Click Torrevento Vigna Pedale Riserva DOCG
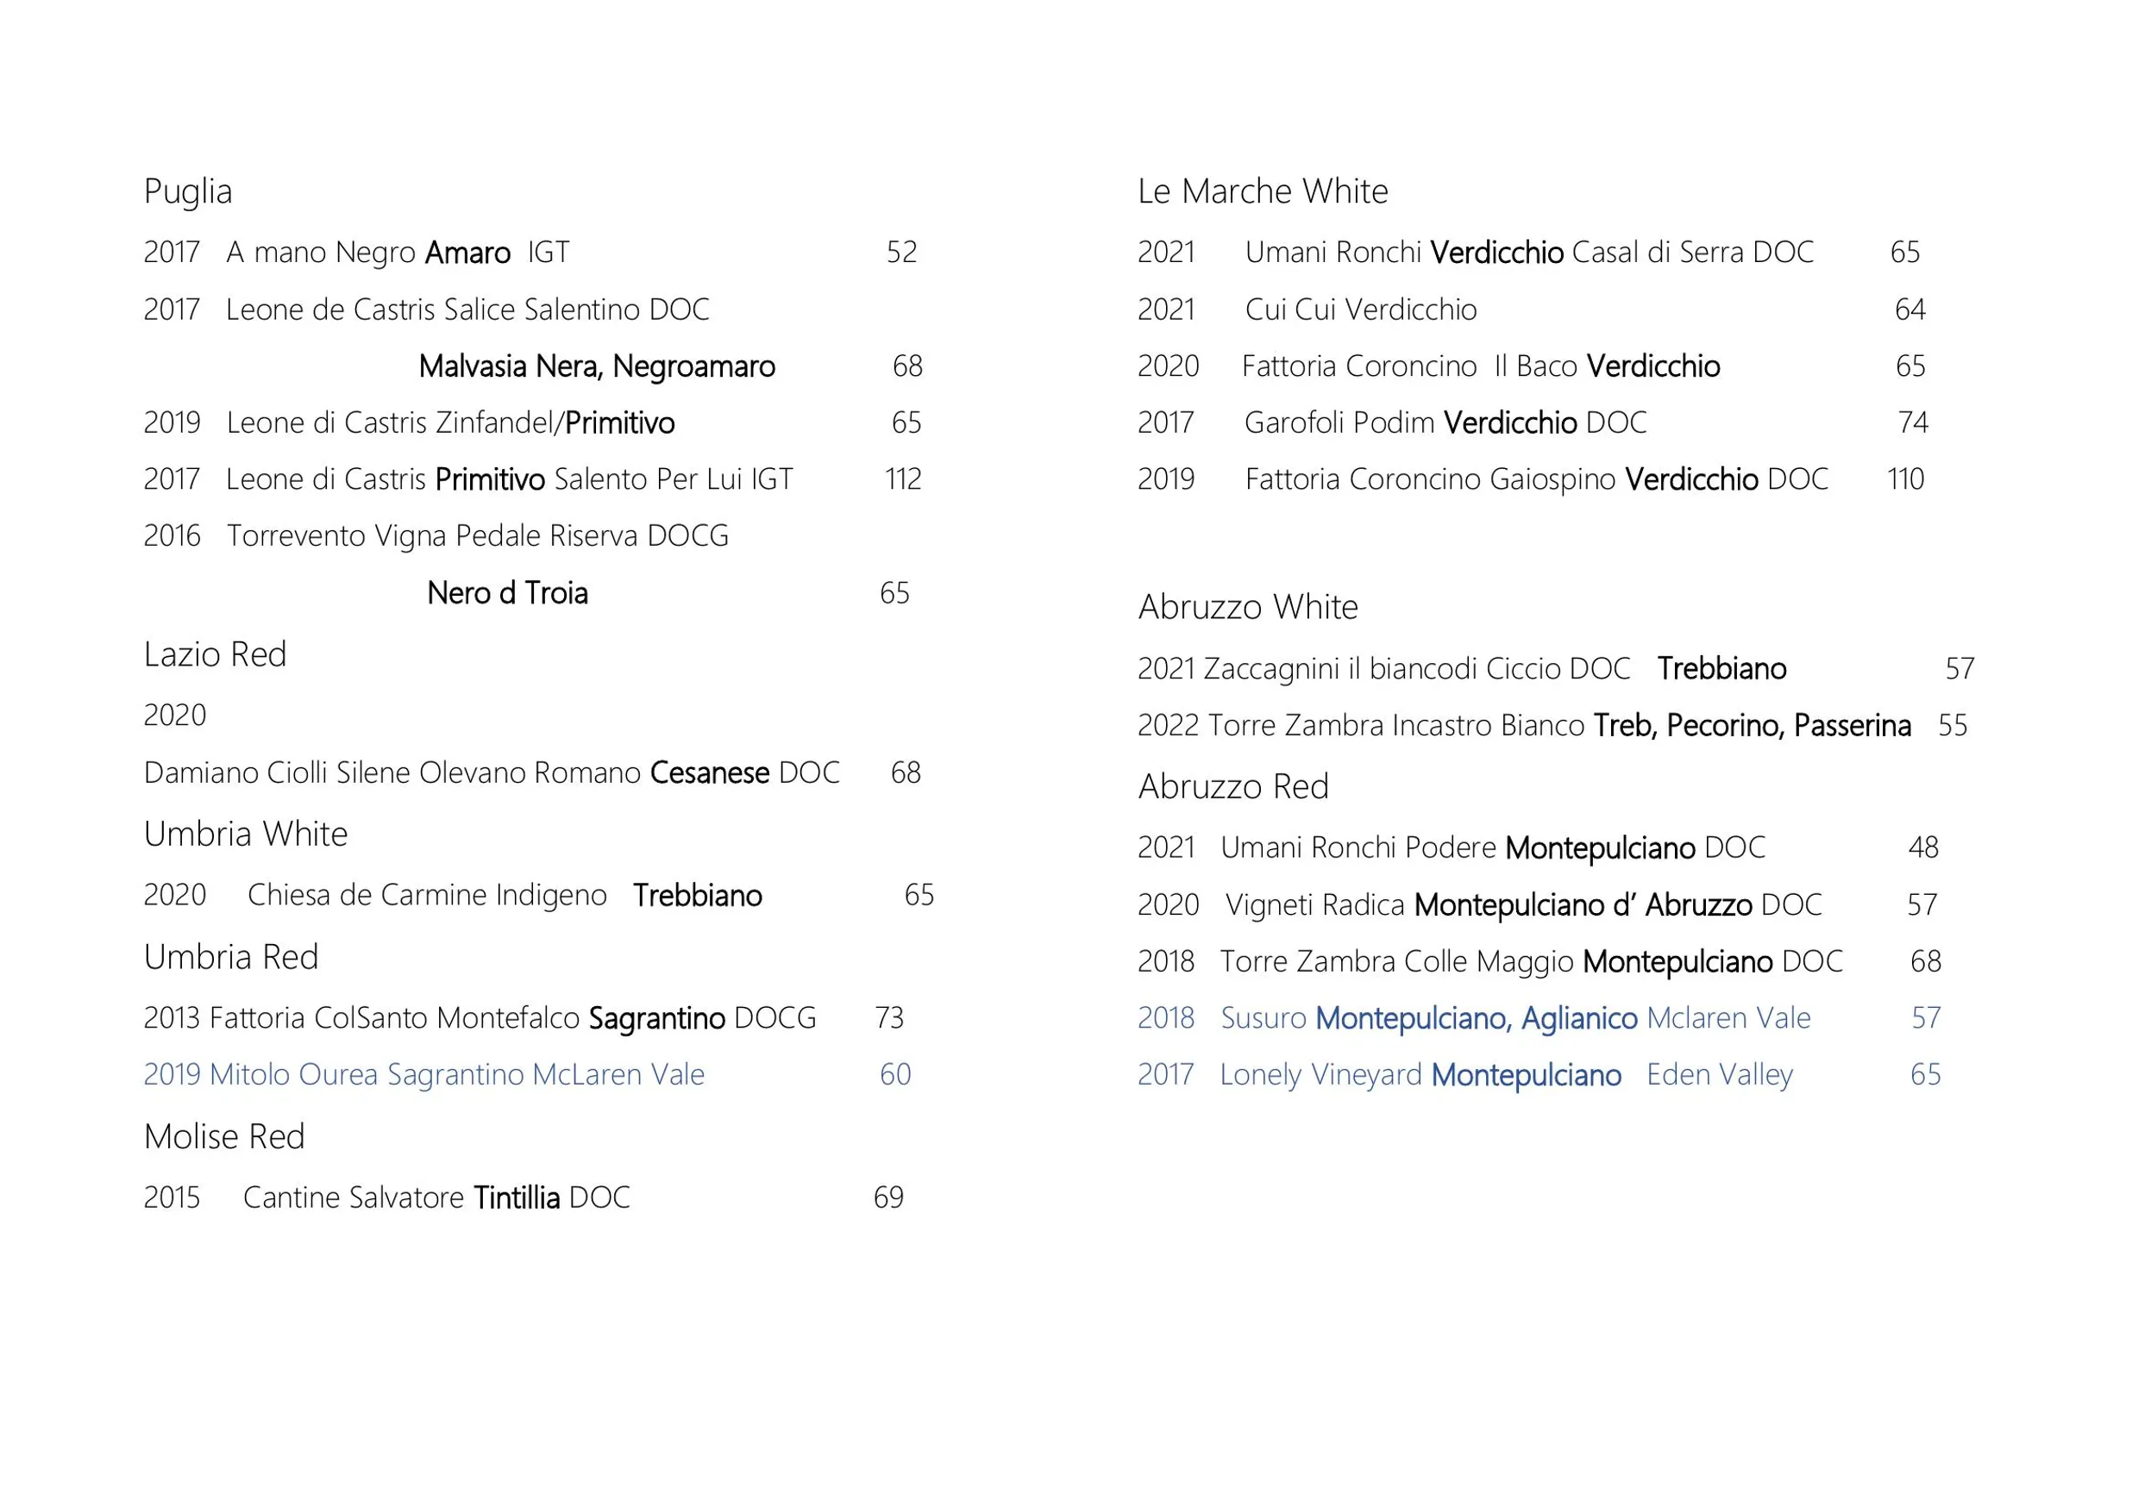This screenshot has height=1507, width=2132. (477, 536)
